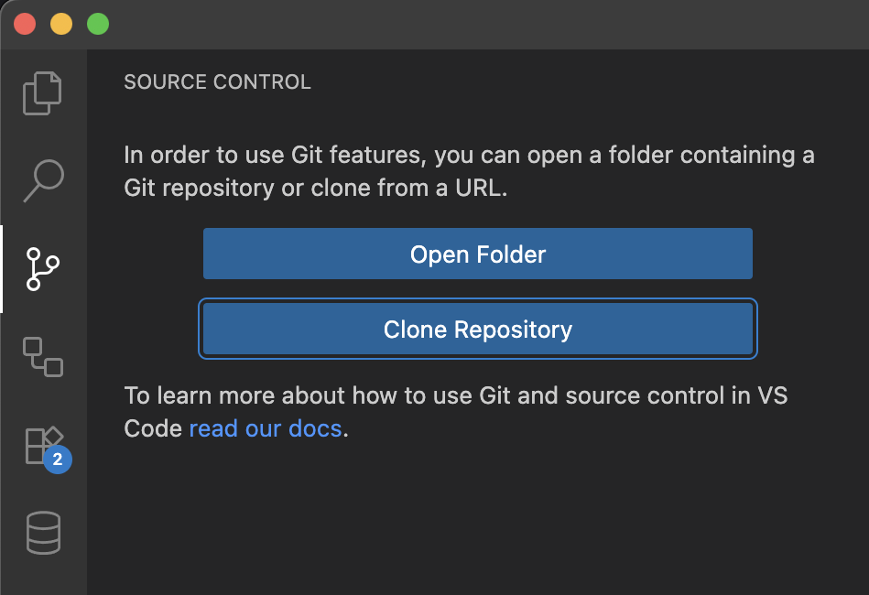Viewport: 869px width, 595px height.
Task: Close the window with the red traffic light
Action: [26, 24]
